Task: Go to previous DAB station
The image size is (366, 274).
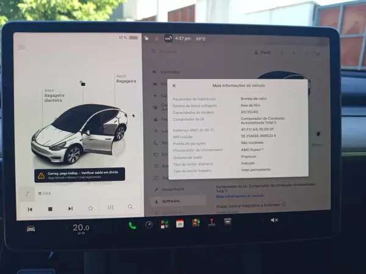Action: click(30, 209)
